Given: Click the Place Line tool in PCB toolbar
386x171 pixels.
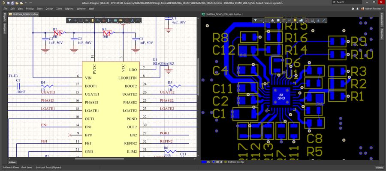Looking at the screenshot, I should [324, 20].
